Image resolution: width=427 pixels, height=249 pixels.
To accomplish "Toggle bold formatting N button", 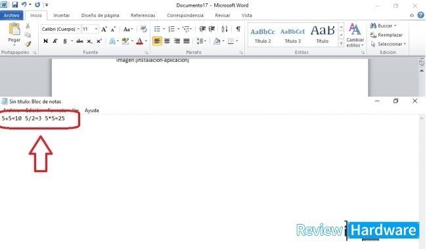I will click(x=45, y=41).
